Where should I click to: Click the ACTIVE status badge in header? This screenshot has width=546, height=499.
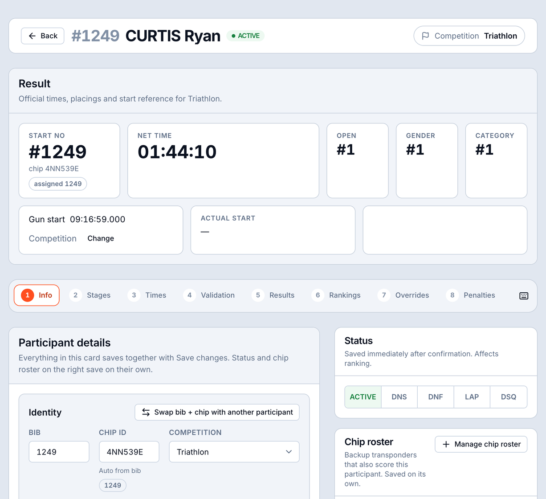[245, 36]
